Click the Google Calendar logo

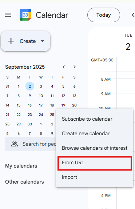coord(25,15)
